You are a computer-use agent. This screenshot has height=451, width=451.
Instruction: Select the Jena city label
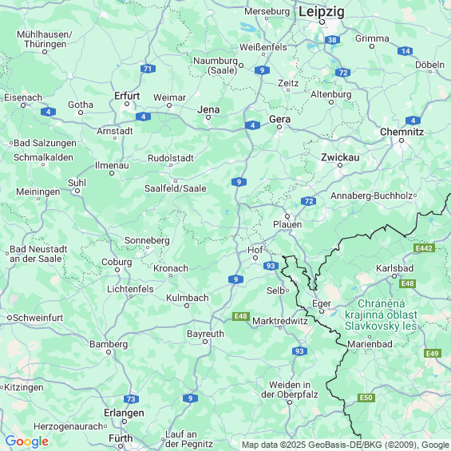(208, 109)
